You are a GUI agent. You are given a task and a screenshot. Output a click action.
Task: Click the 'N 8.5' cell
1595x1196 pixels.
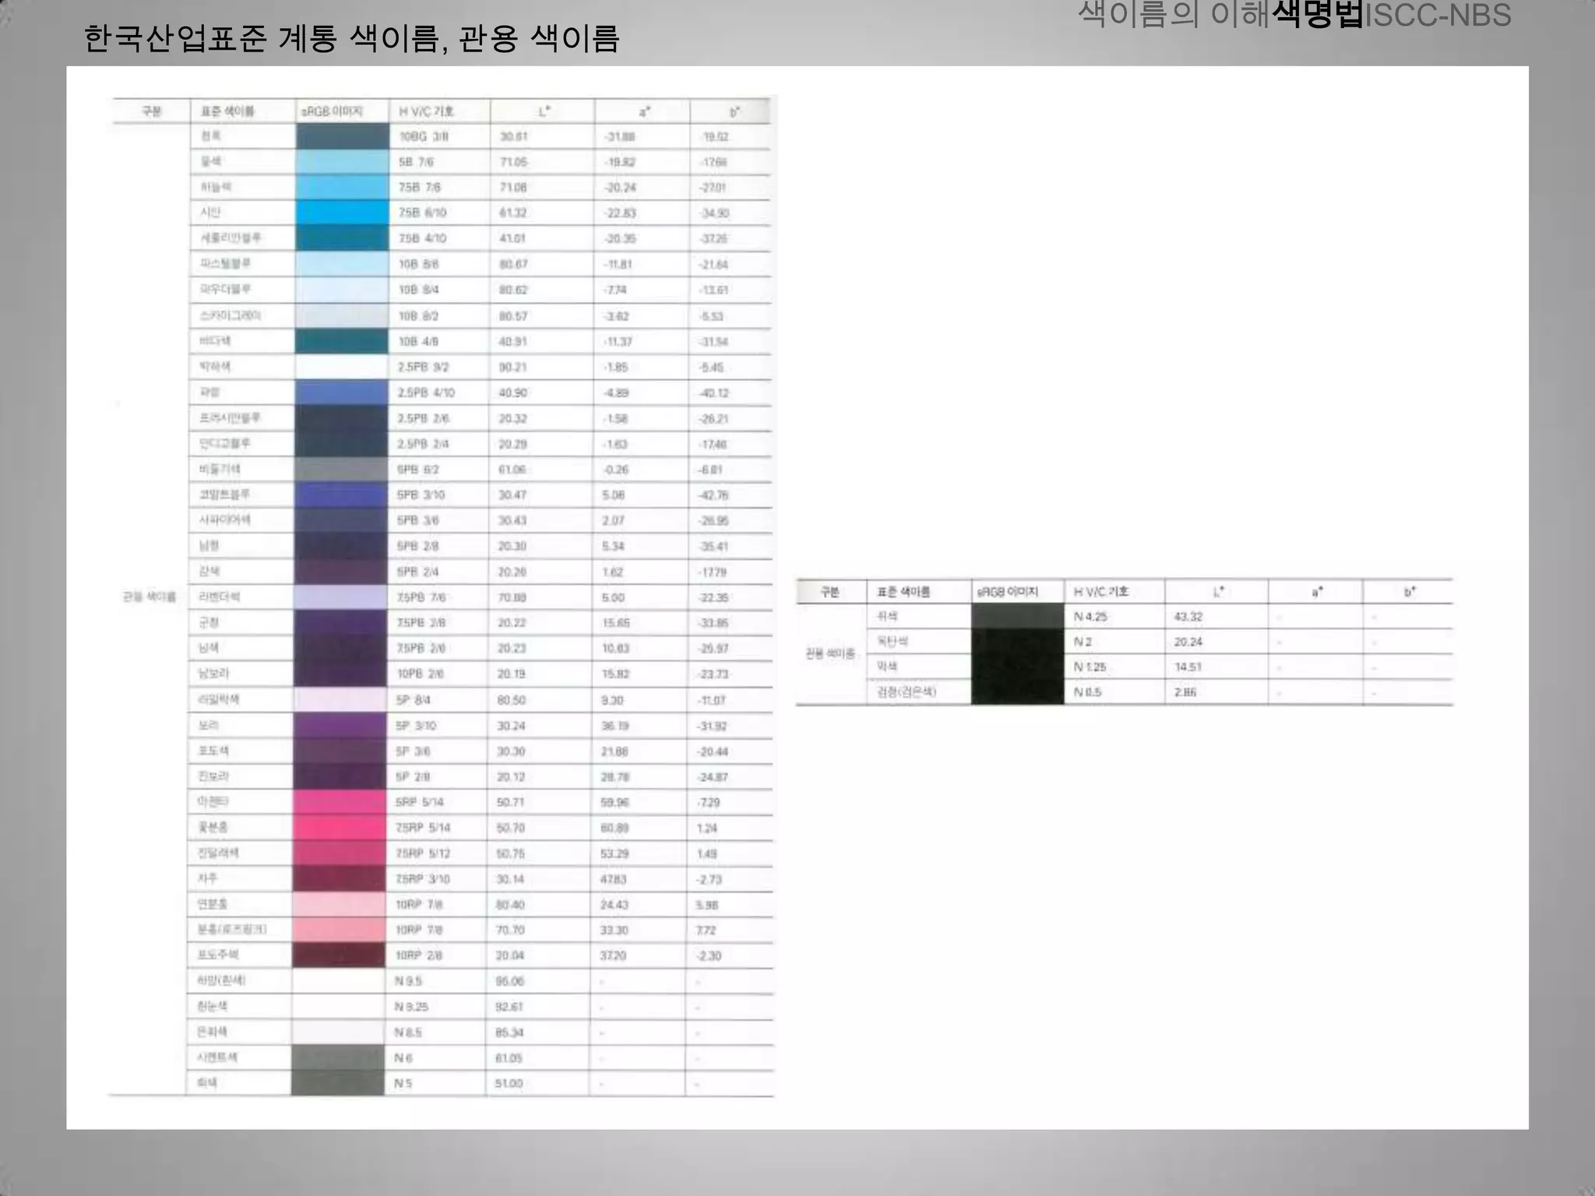point(408,1032)
